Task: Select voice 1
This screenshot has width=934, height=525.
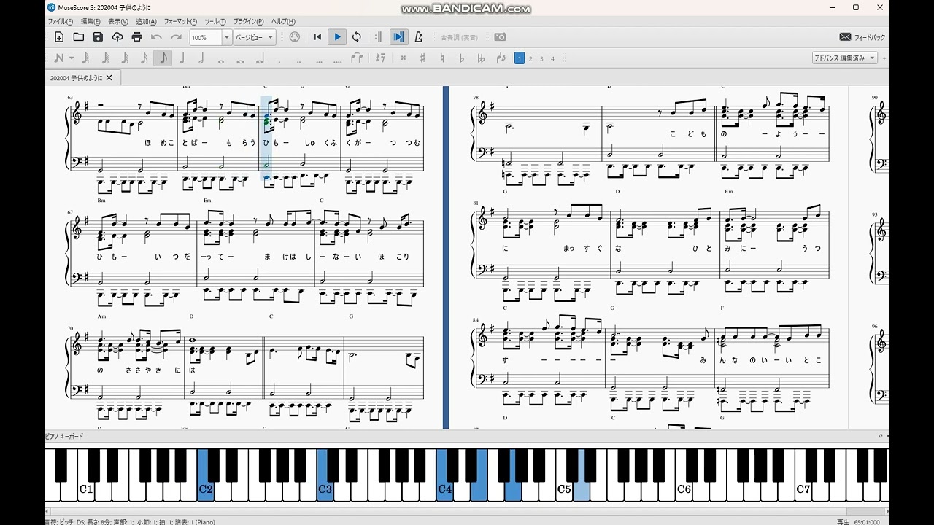Action: coord(520,58)
